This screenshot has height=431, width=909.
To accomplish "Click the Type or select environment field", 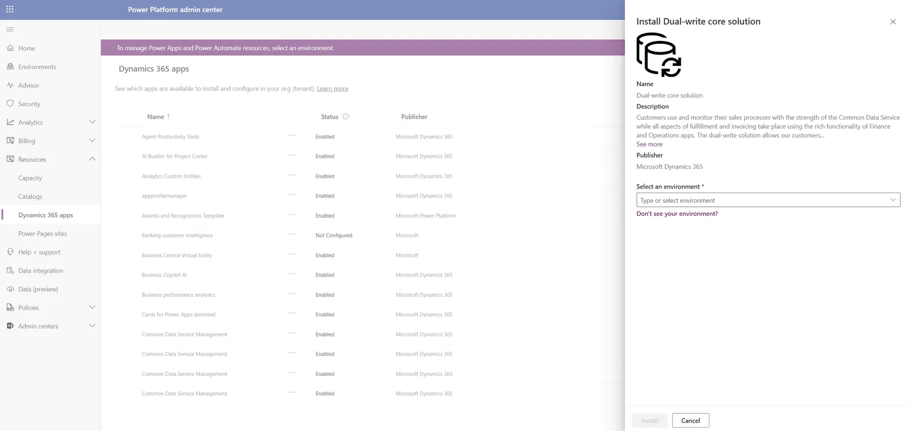I will tap(768, 200).
